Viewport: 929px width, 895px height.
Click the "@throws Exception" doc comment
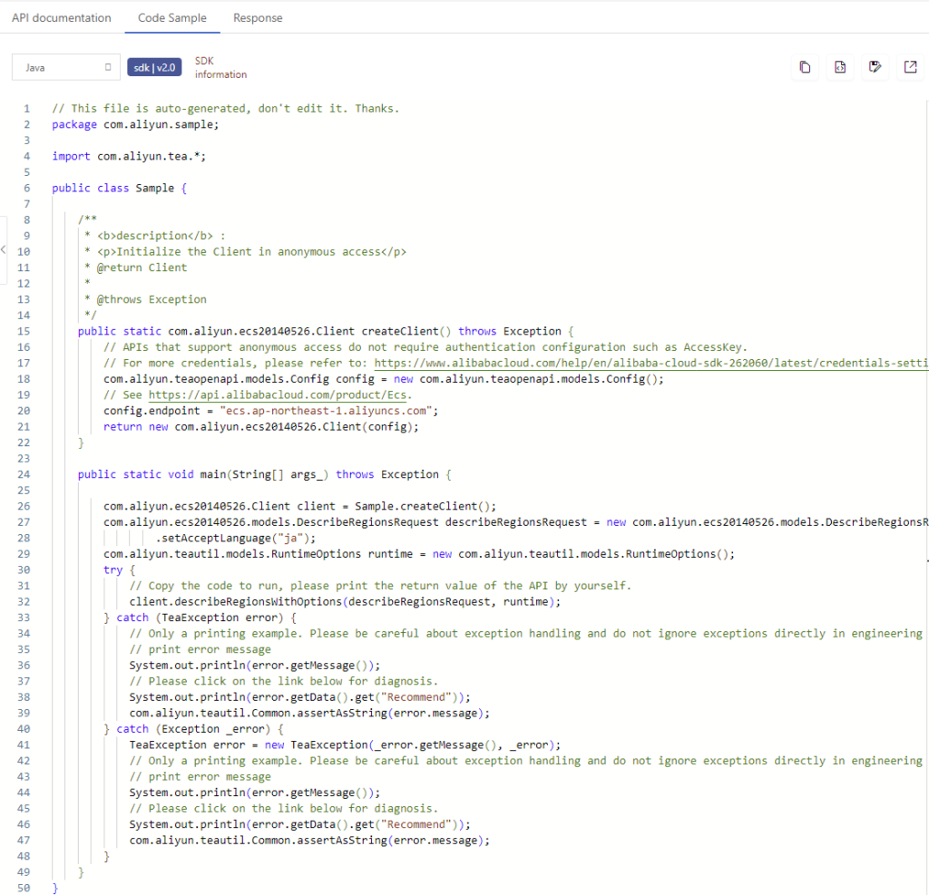tap(152, 300)
